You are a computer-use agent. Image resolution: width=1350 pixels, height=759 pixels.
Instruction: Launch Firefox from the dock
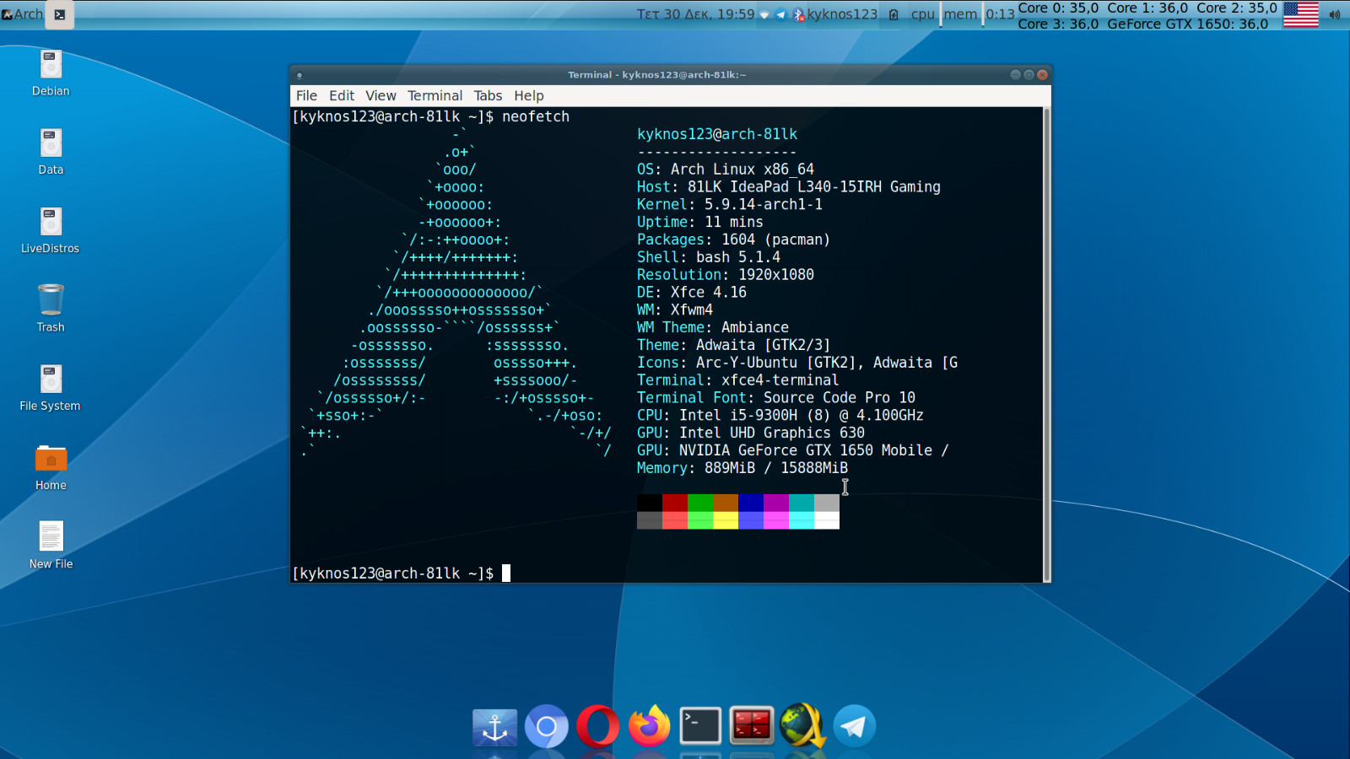pyautogui.click(x=649, y=726)
